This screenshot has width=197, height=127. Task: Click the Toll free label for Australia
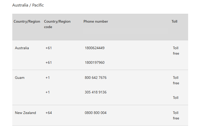coord(176,51)
